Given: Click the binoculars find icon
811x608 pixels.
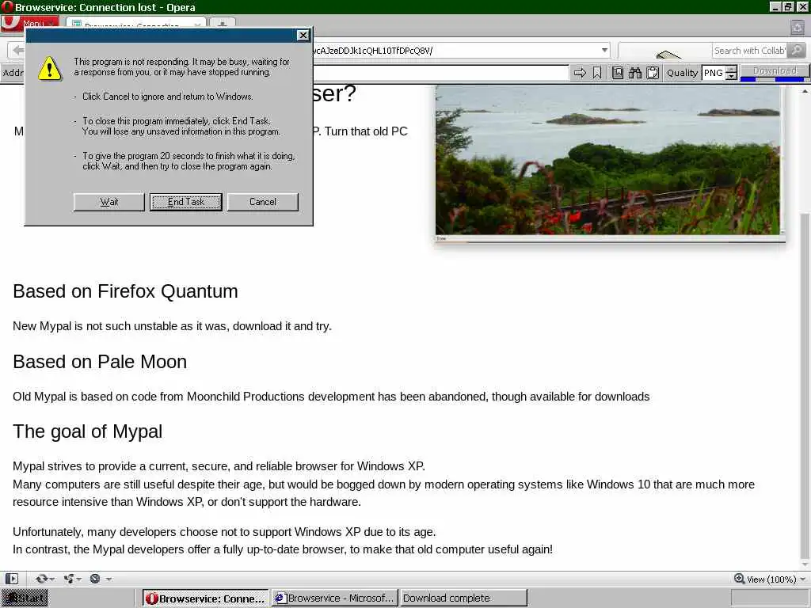Looking at the screenshot, I should 635,73.
